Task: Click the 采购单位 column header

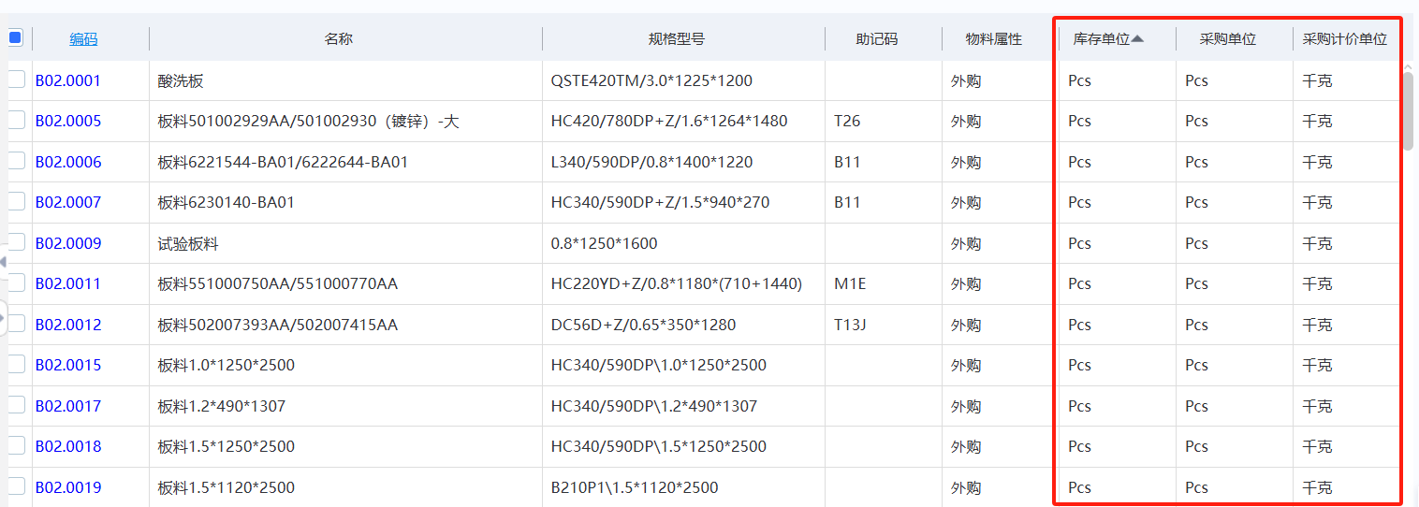Action: [1228, 39]
